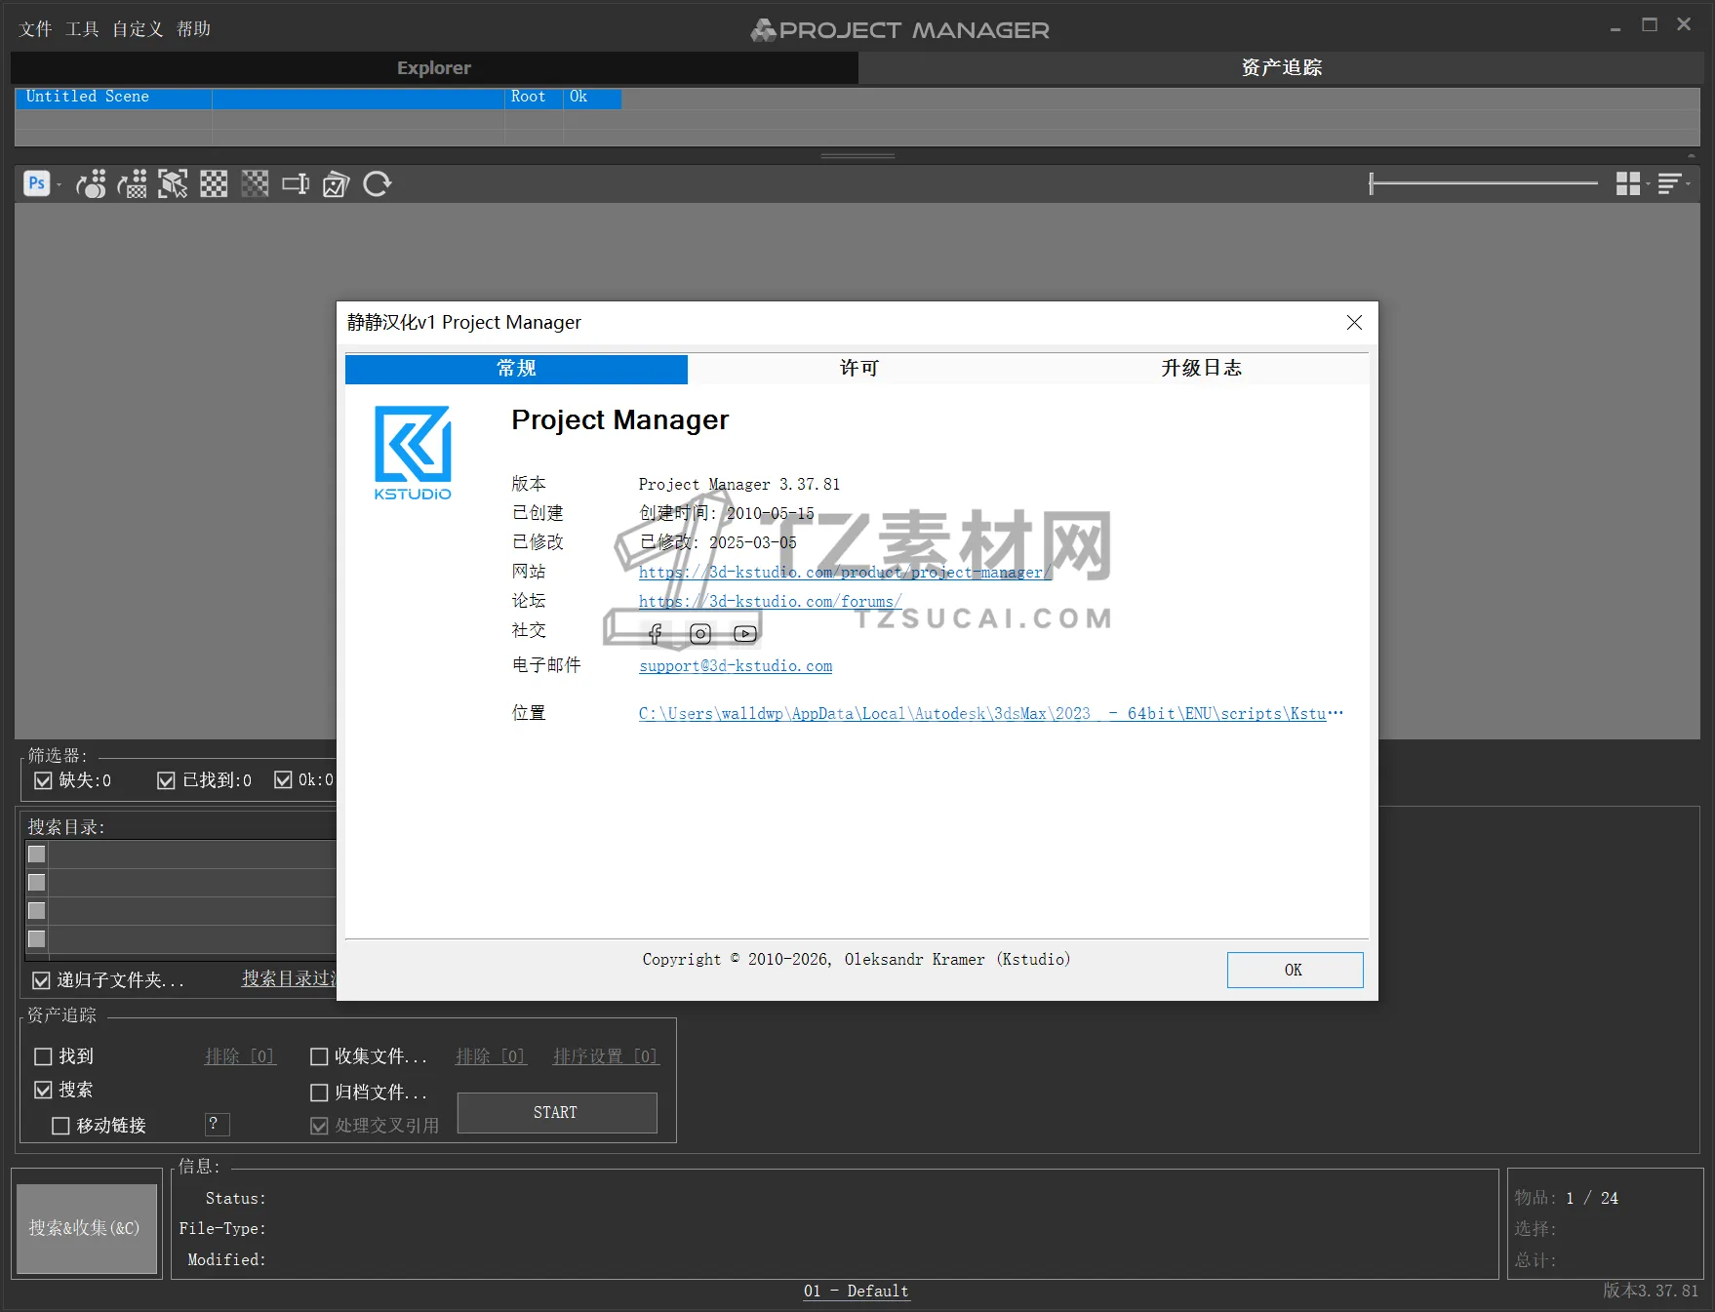The image size is (1715, 1312).
Task: Click the show textures checkerboard icon
Action: click(214, 183)
